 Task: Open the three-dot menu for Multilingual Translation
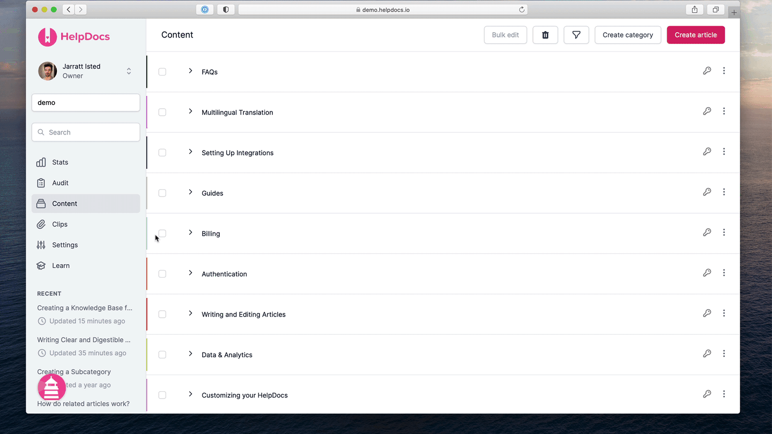(724, 111)
